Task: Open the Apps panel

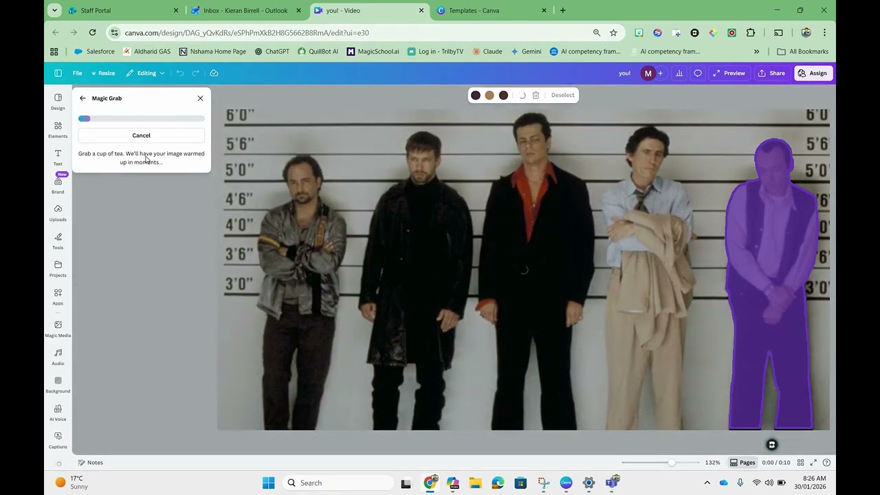Action: [58, 296]
